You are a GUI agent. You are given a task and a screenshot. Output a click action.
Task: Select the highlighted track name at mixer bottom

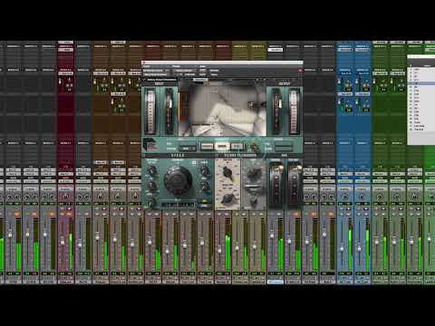click(x=275, y=282)
